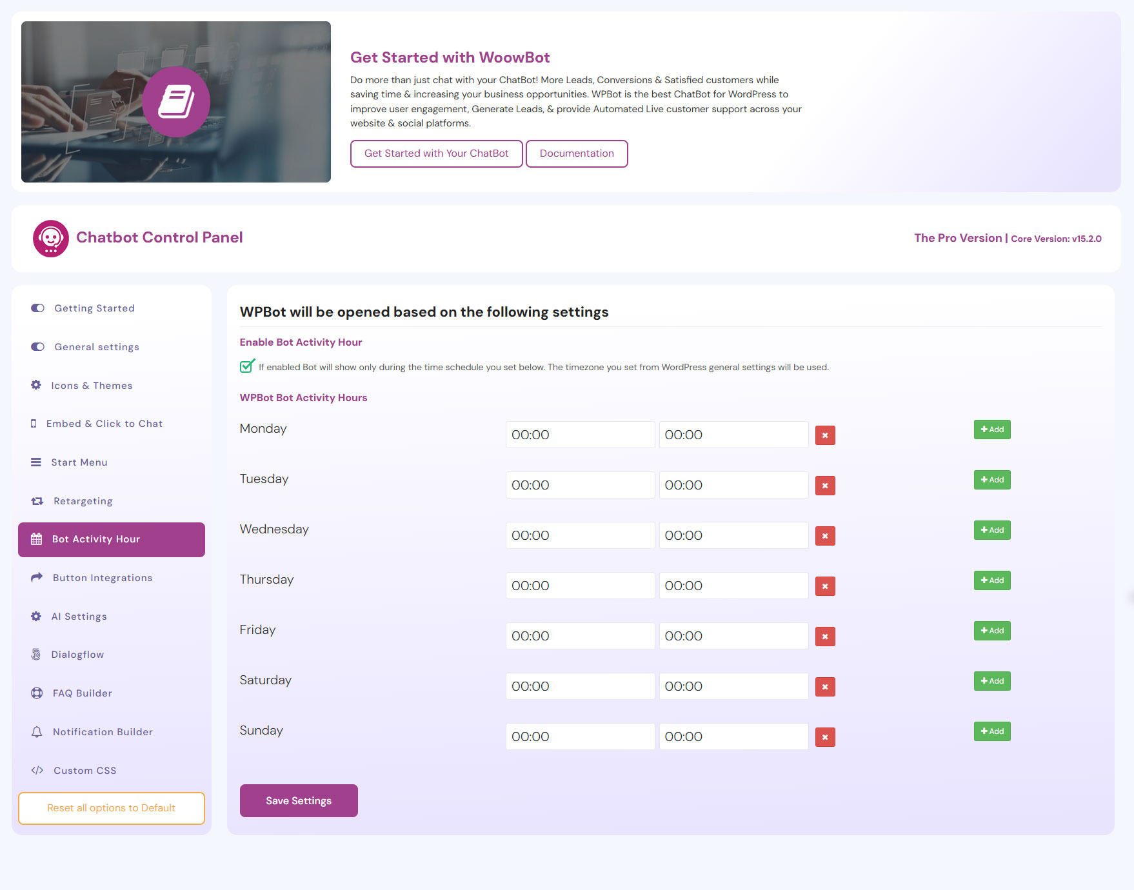Click the Documentation button
The image size is (1134, 890).
pos(577,153)
